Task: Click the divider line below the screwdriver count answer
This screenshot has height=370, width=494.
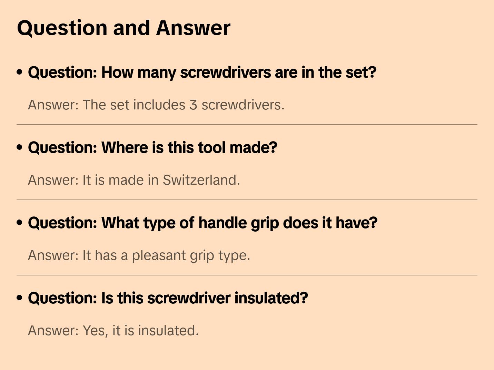Action: [247, 125]
